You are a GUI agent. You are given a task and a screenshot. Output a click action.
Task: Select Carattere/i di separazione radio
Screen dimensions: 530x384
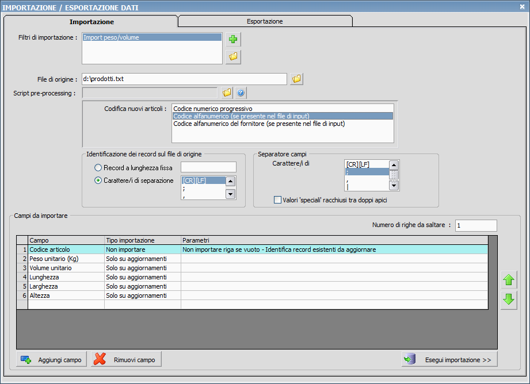pyautogui.click(x=98, y=181)
